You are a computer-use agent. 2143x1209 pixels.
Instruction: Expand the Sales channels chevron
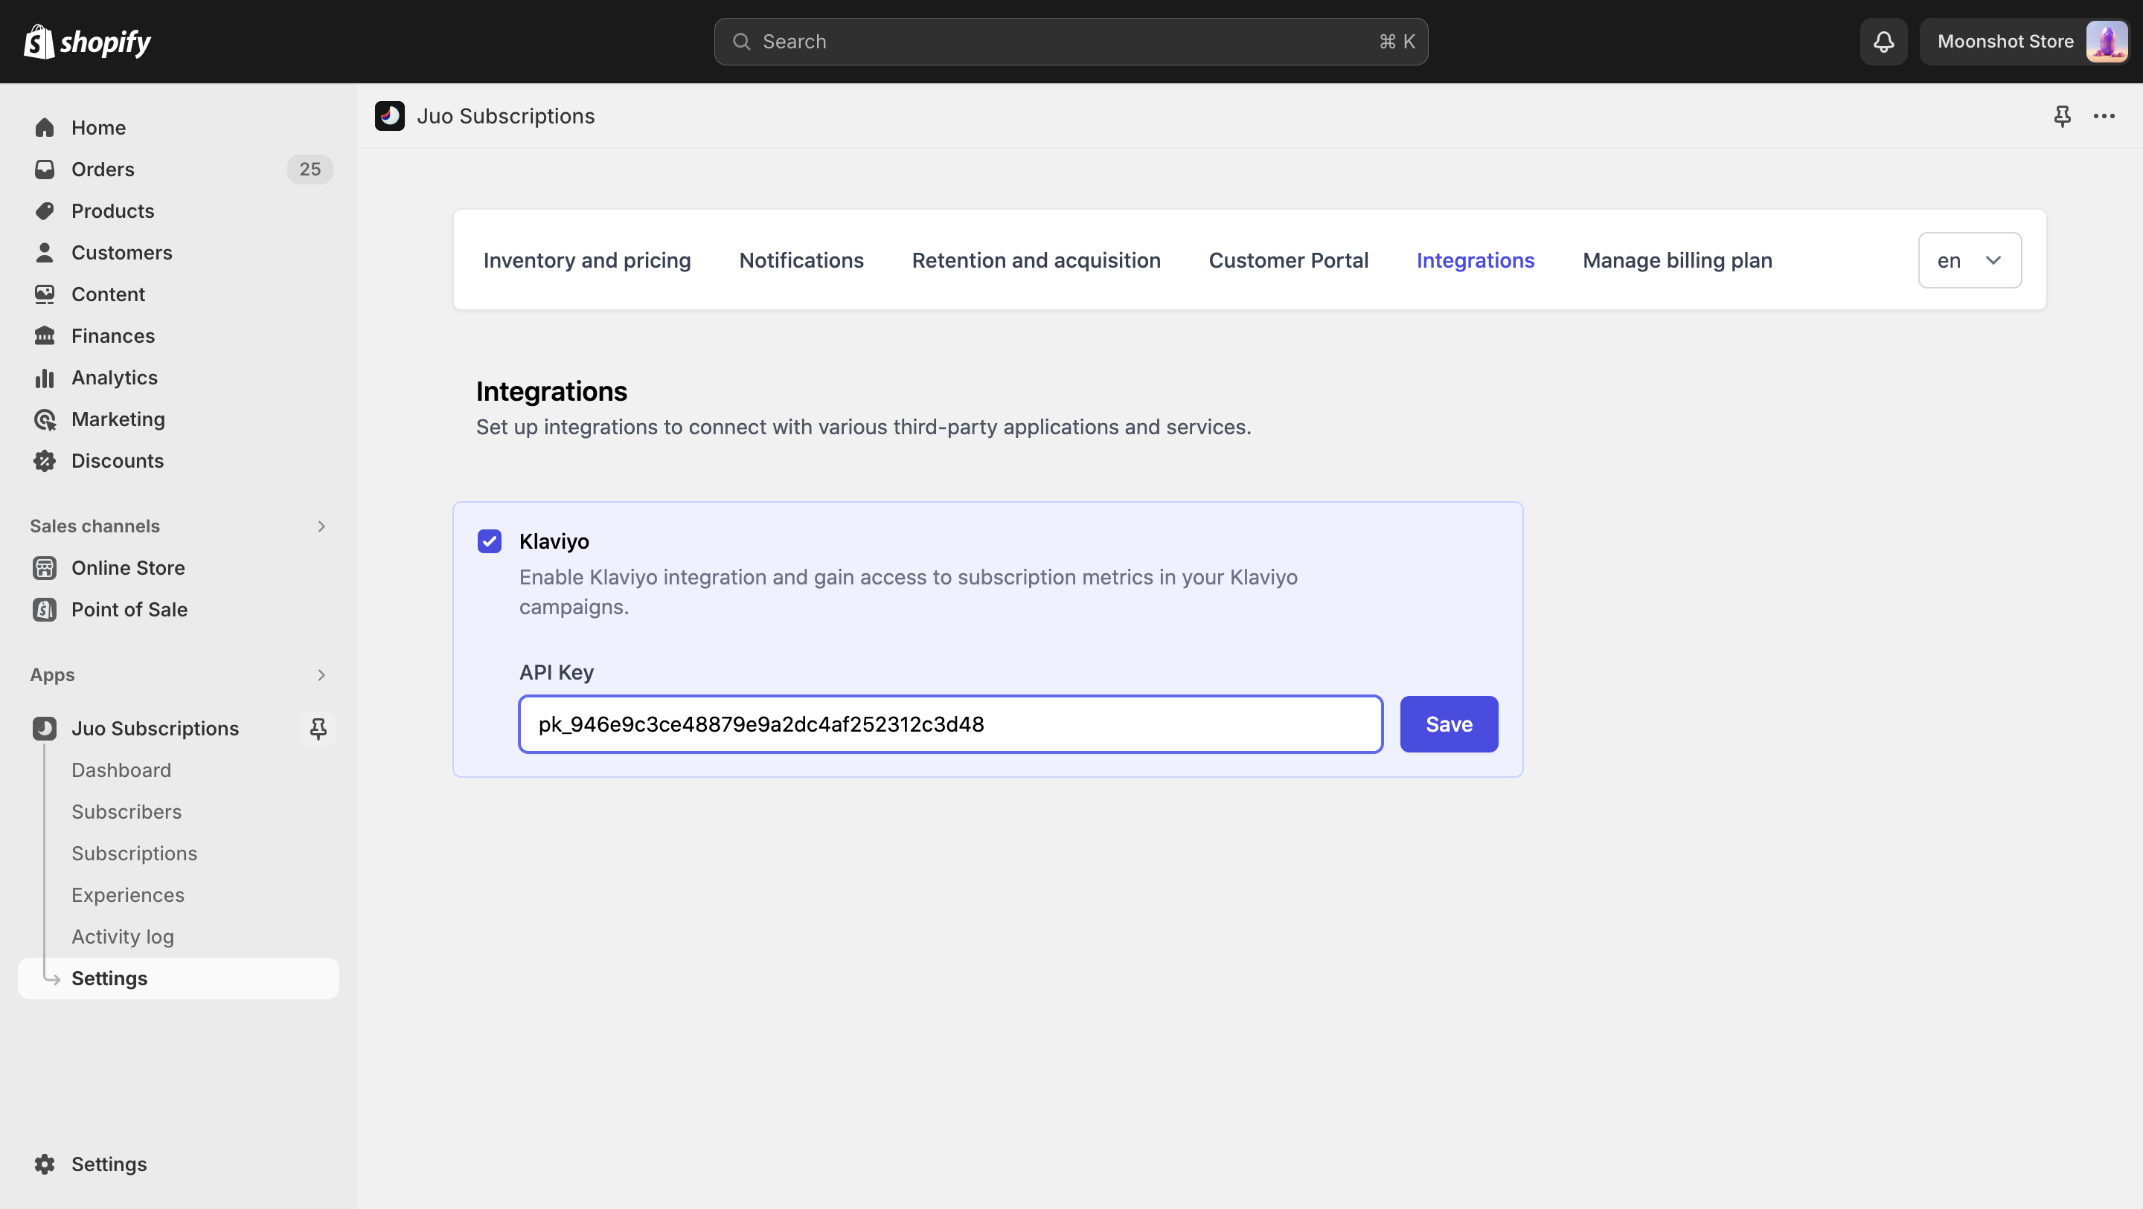[x=321, y=526]
